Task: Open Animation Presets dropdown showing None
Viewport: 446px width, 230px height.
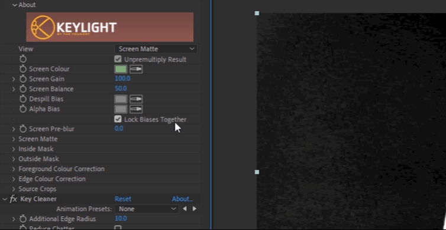Action: (x=147, y=209)
